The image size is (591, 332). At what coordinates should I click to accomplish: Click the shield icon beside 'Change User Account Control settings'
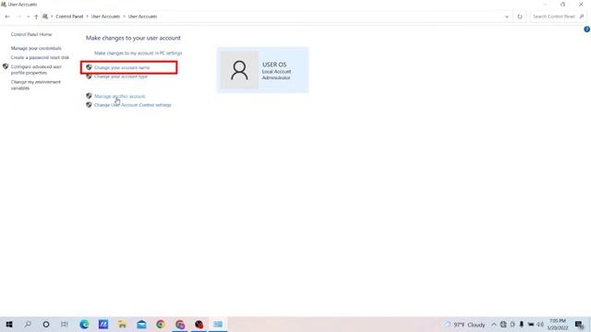[89, 105]
